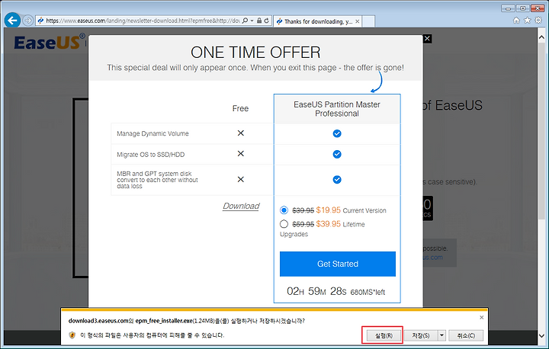Click the X mark for Migrate OS to SSD/HDD
Image resolution: width=549 pixels, height=349 pixels.
click(x=240, y=154)
